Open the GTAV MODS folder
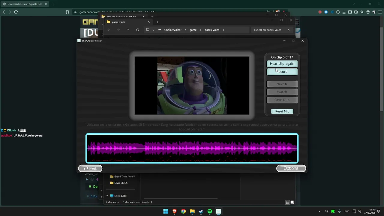Screen dimensions: 384x216 click(x=119, y=183)
